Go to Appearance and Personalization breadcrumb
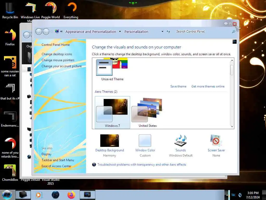Viewport: 266px width, 200px height. 91,32
